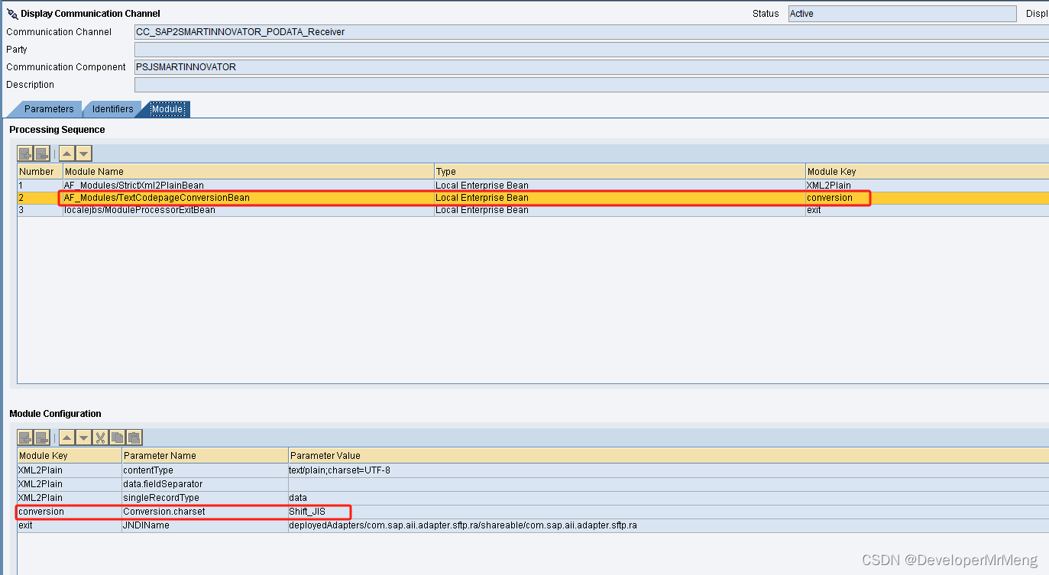Click the Copy icon in Module Configuration toolbar
This screenshot has width=1049, height=575.
tap(118, 437)
